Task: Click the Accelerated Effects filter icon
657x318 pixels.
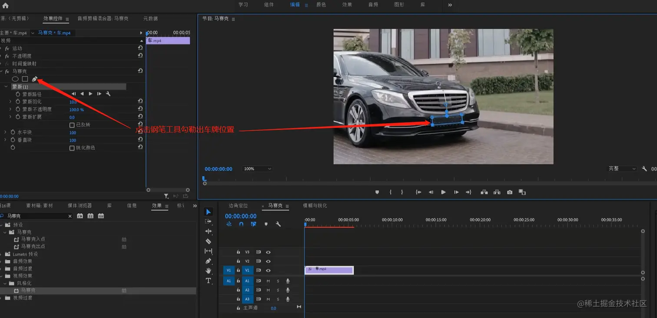Action: tap(80, 216)
